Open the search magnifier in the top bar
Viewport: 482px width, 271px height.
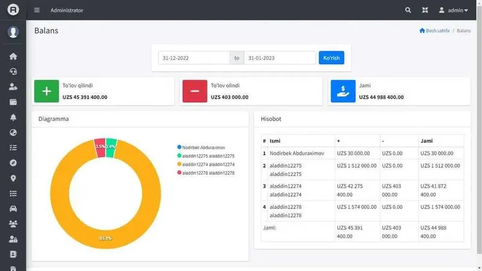[x=408, y=10]
